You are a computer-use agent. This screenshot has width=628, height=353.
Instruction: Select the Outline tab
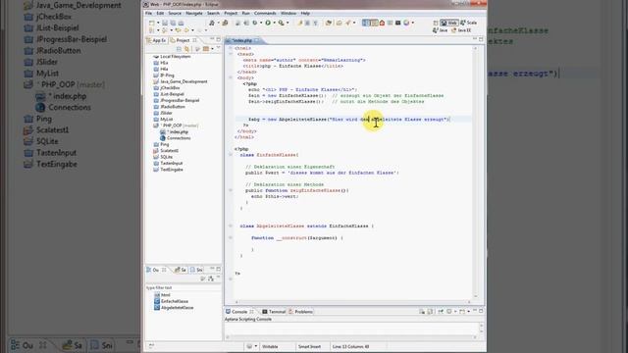click(x=156, y=270)
